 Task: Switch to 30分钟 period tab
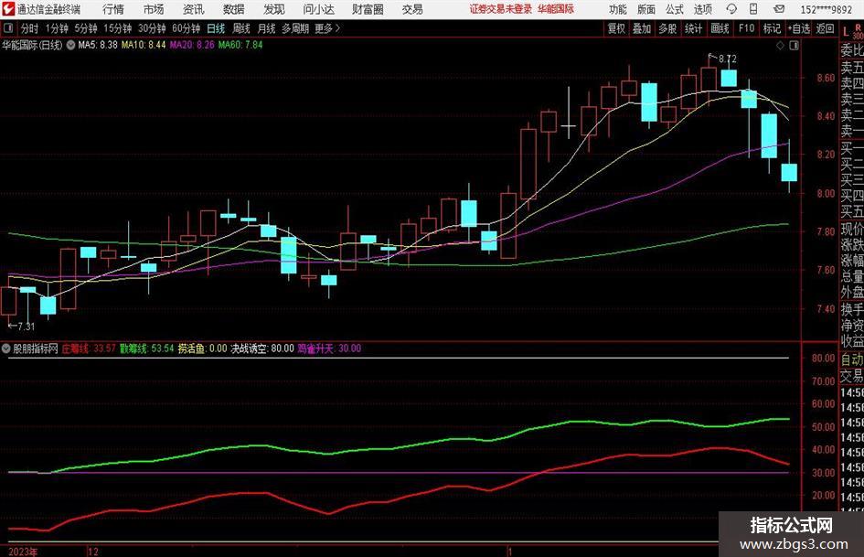click(x=152, y=28)
